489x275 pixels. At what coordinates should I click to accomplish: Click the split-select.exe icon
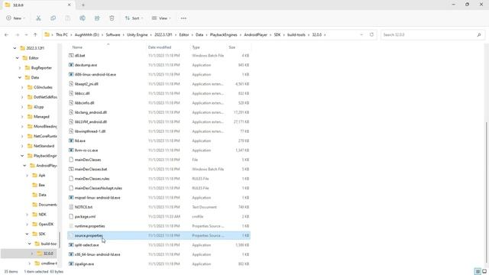click(x=71, y=244)
